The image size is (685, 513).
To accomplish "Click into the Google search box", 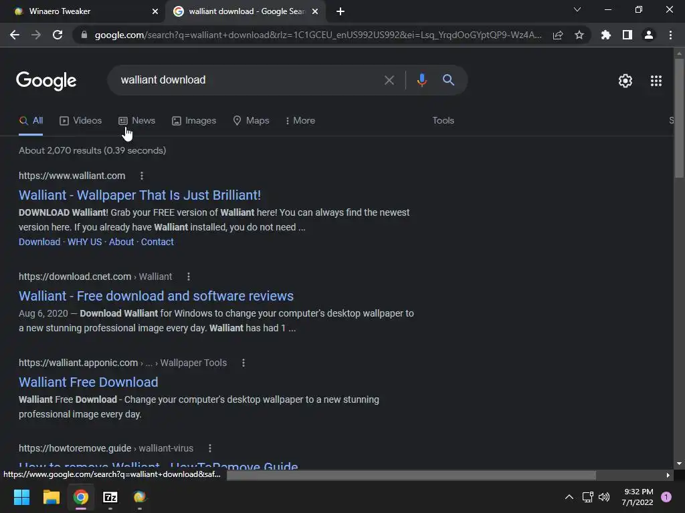I will tap(249, 80).
